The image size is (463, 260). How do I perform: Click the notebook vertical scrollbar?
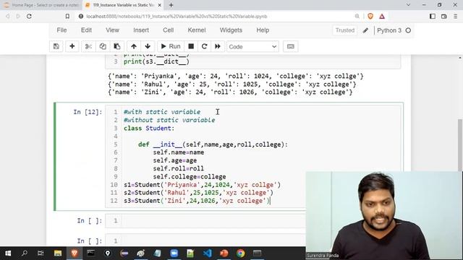pyautogui.click(x=460, y=144)
